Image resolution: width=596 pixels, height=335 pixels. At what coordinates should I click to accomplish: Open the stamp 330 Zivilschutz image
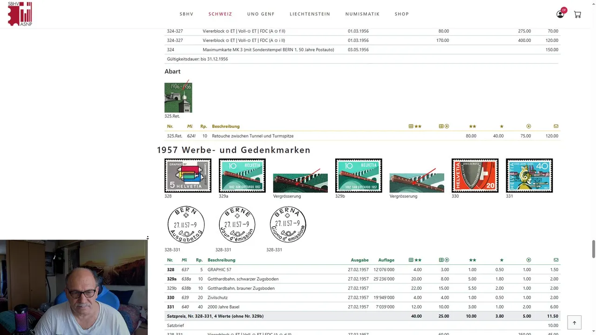pyautogui.click(x=475, y=175)
